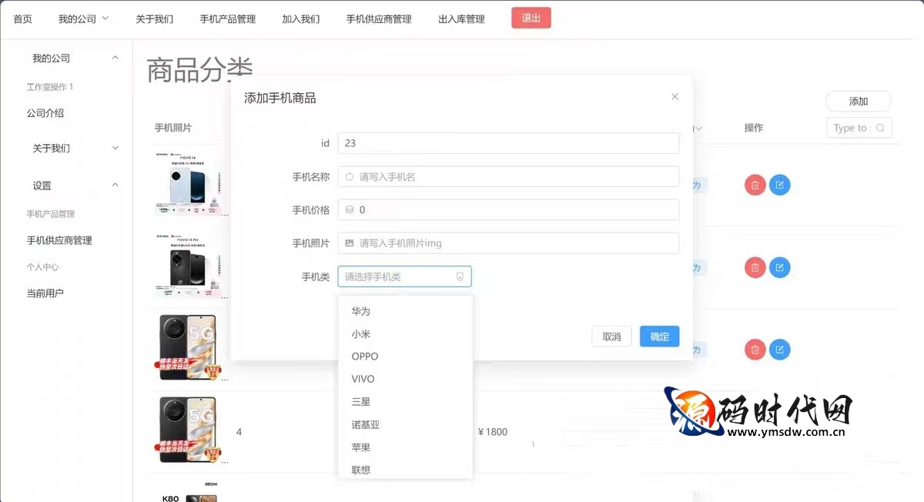Click the 手机价格 input showing 0
Screen dimensions: 924x502
(508, 209)
